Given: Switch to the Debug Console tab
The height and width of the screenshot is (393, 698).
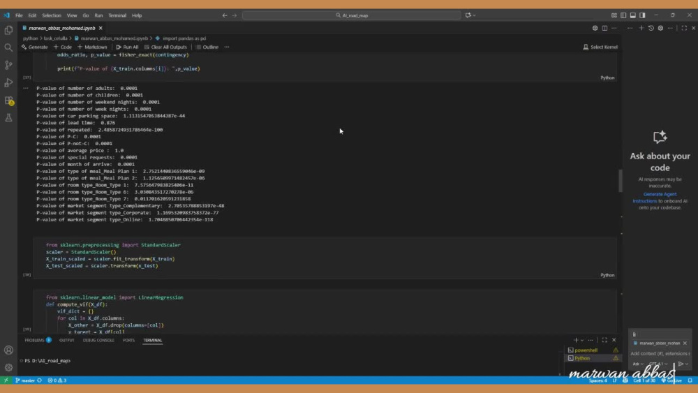Looking at the screenshot, I should point(98,340).
